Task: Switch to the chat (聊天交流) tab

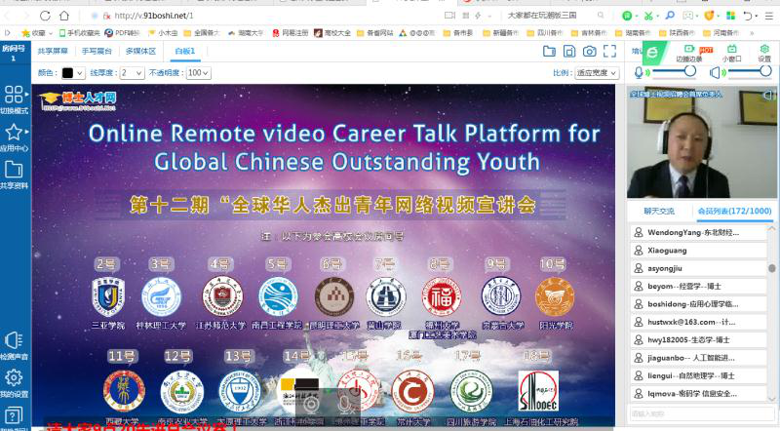Action: (x=660, y=211)
